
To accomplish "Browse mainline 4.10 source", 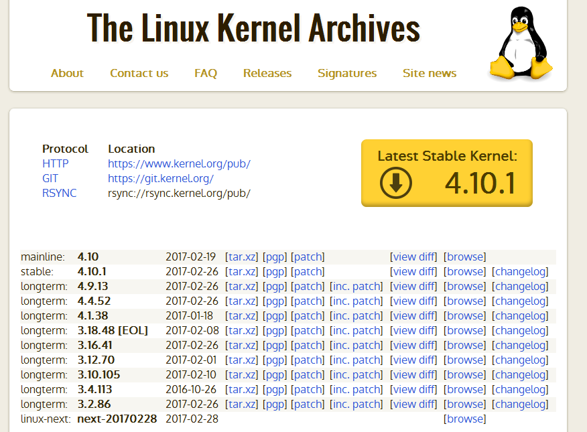I will 464,257.
